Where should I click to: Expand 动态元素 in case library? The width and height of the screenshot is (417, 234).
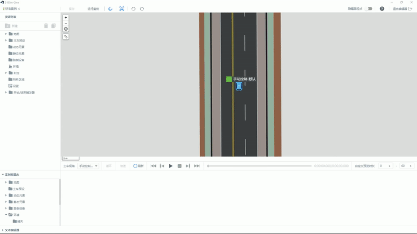[6, 196]
